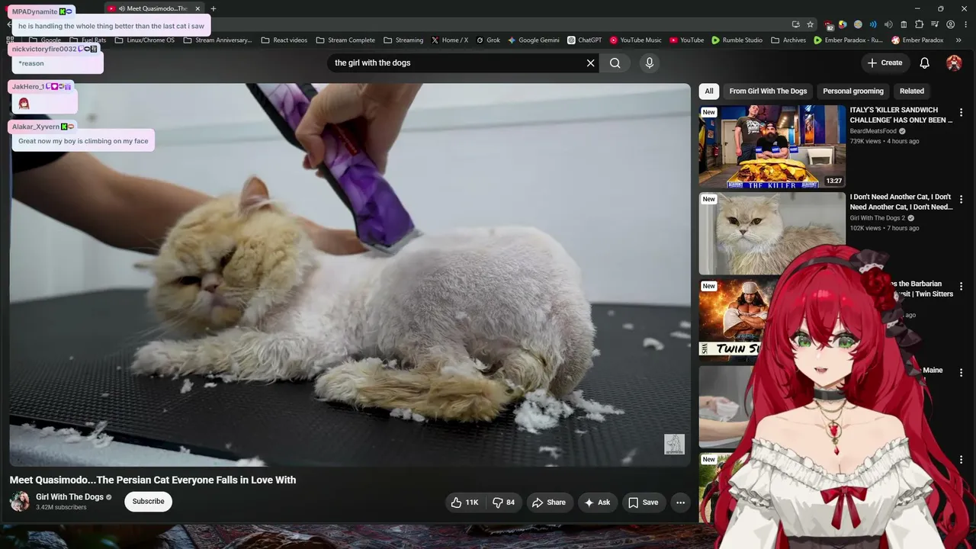This screenshot has width=976, height=549.
Task: Open the Create menu button
Action: [x=884, y=63]
